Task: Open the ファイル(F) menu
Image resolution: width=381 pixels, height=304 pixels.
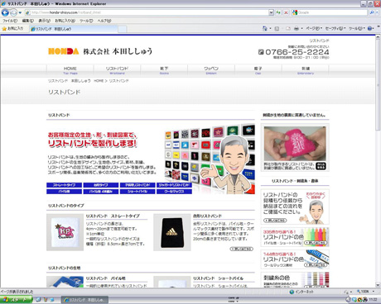Action: [10, 21]
